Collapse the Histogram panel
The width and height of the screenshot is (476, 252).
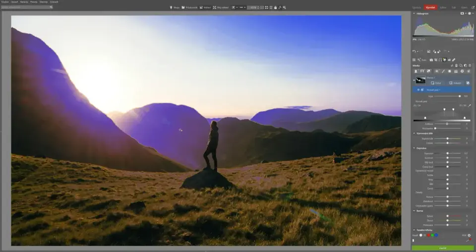point(414,13)
